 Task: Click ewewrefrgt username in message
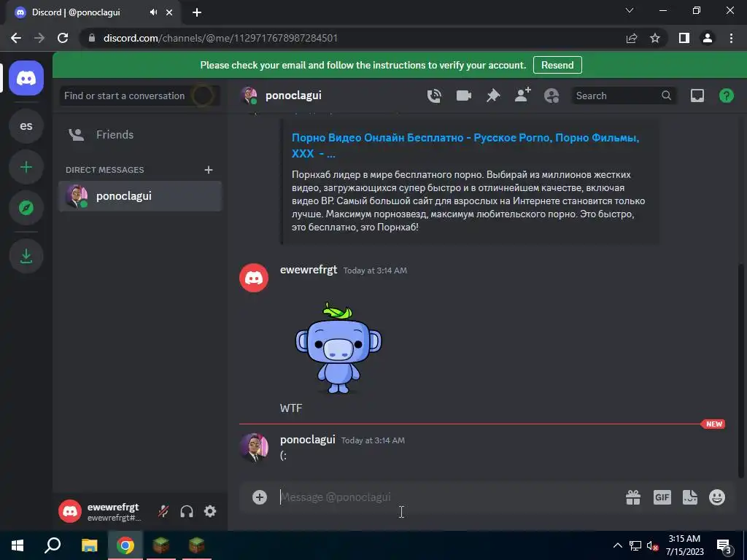coord(309,270)
